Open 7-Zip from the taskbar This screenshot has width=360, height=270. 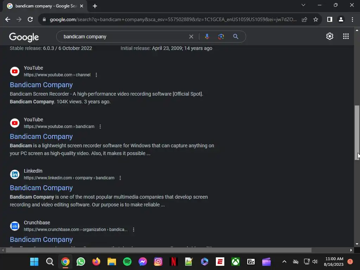click(x=251, y=262)
